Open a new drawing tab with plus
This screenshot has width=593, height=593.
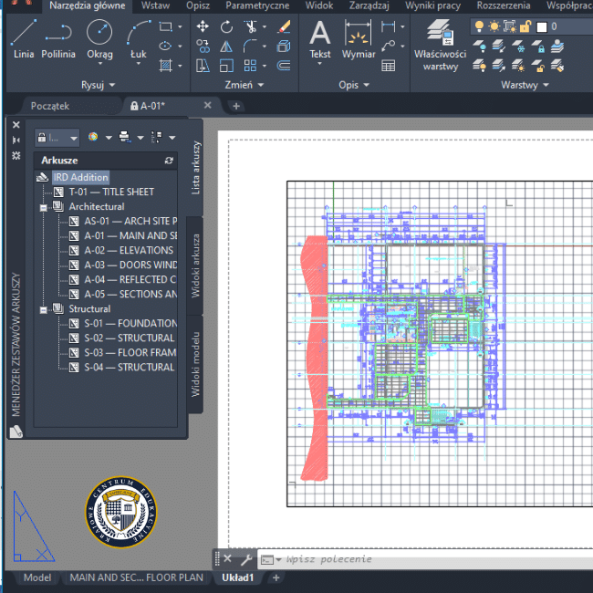point(236,106)
